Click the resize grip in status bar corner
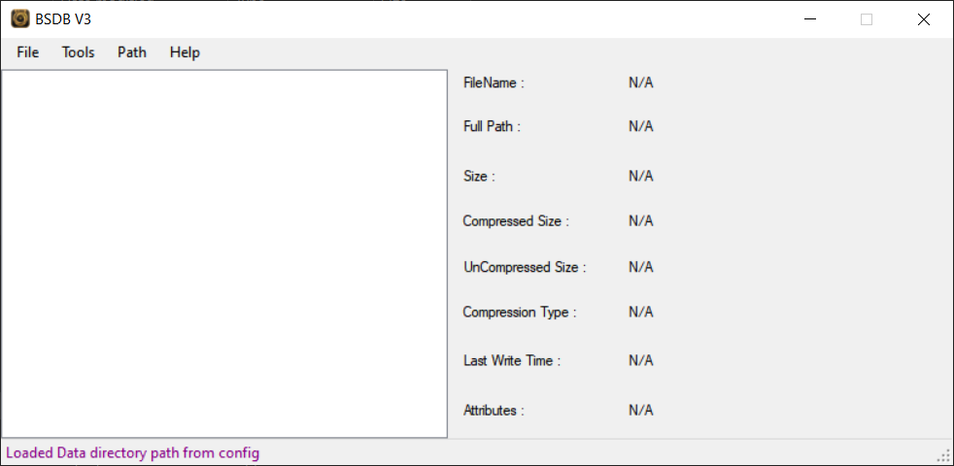The image size is (954, 466). click(945, 456)
